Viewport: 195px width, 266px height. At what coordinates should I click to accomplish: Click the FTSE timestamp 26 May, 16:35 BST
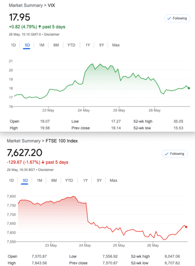(21, 170)
